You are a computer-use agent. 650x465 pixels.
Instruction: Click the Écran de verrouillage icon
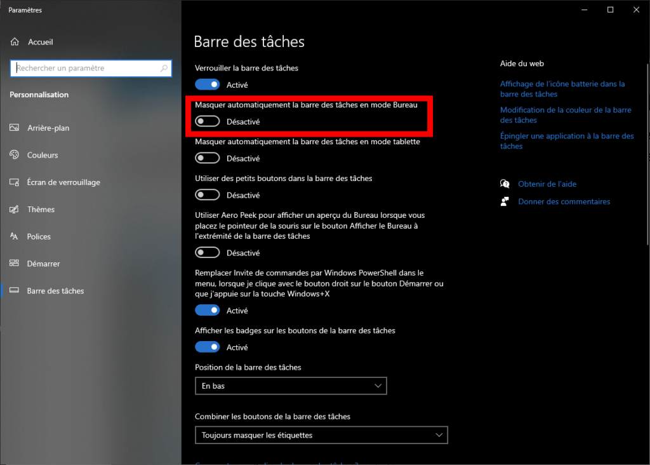point(15,182)
